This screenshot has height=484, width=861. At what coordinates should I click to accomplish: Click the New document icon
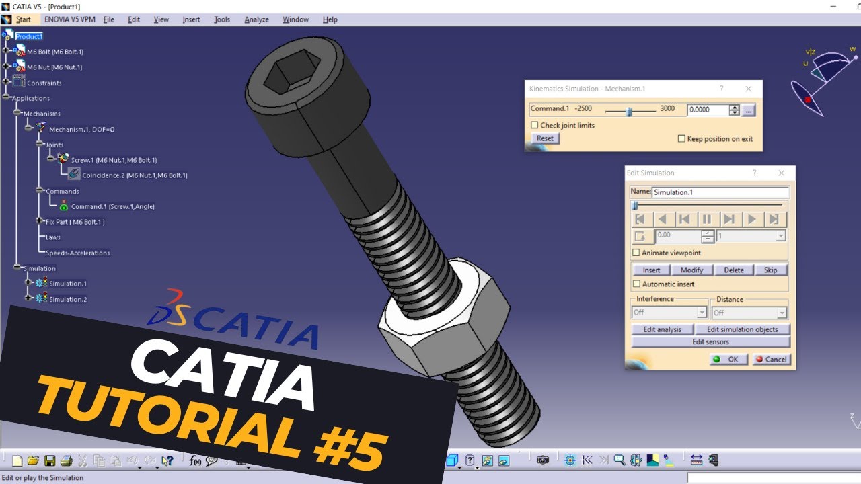(17, 461)
